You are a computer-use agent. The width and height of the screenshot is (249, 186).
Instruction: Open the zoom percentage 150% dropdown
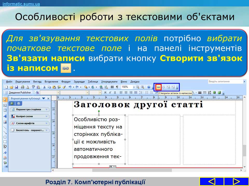point(134,87)
